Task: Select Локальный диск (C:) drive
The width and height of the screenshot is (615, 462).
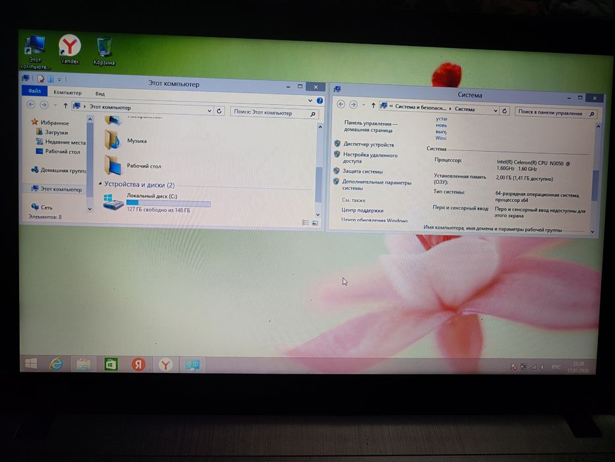Action: (x=157, y=203)
